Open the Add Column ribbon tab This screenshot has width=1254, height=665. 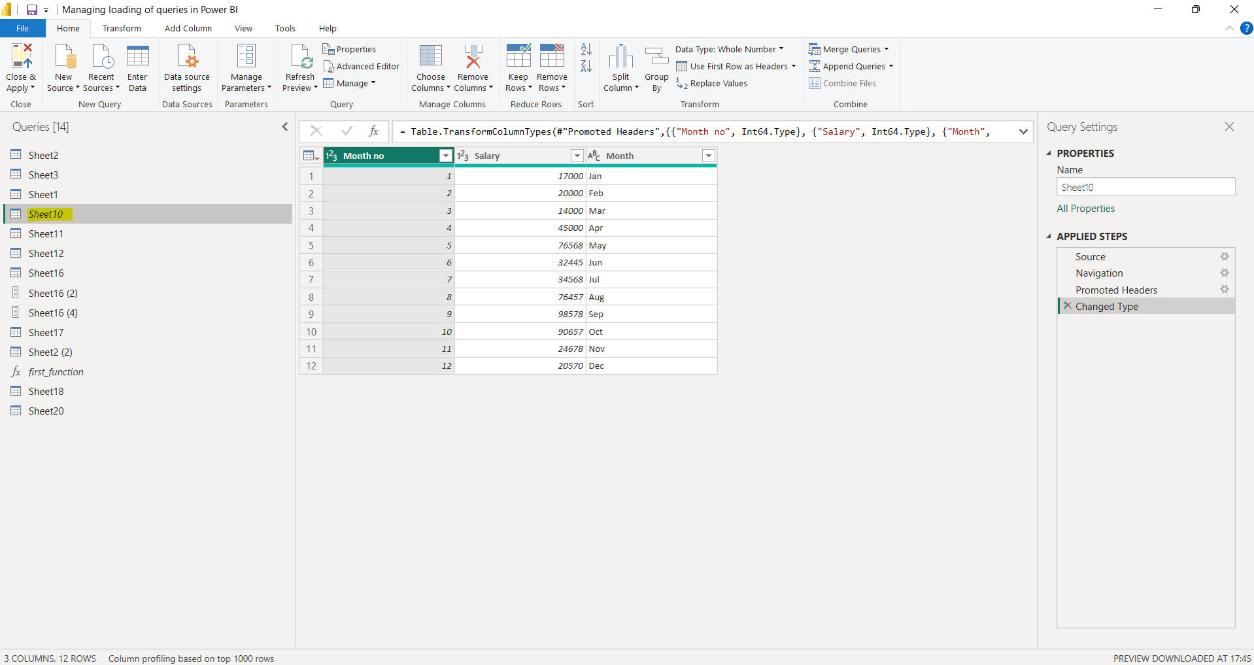pyautogui.click(x=188, y=28)
